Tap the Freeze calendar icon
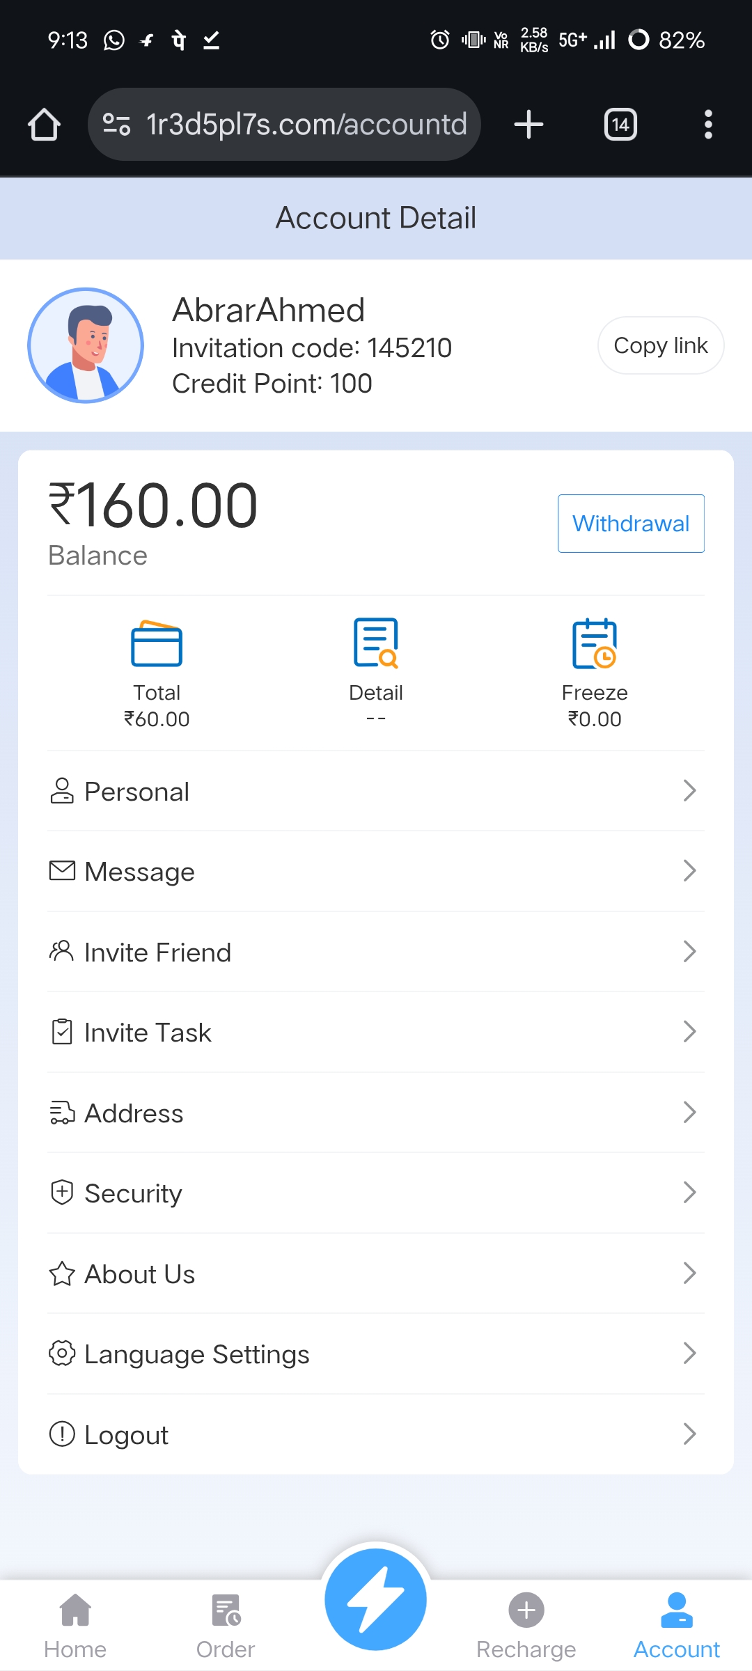Viewport: 752px width, 1671px height. pos(595,643)
